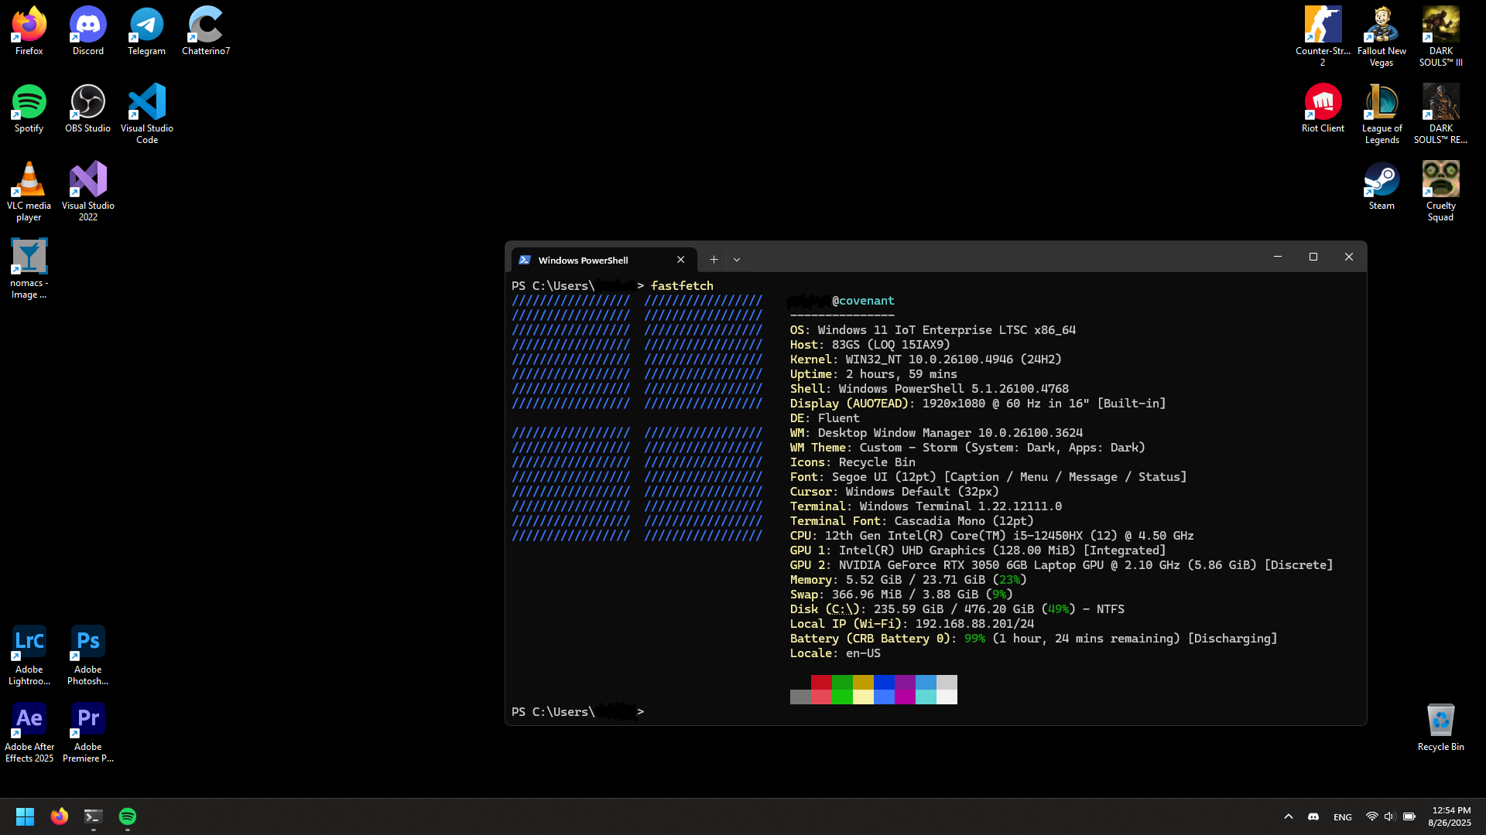Select the Telegram desktop icon
The width and height of the screenshot is (1486, 835).
point(146,31)
